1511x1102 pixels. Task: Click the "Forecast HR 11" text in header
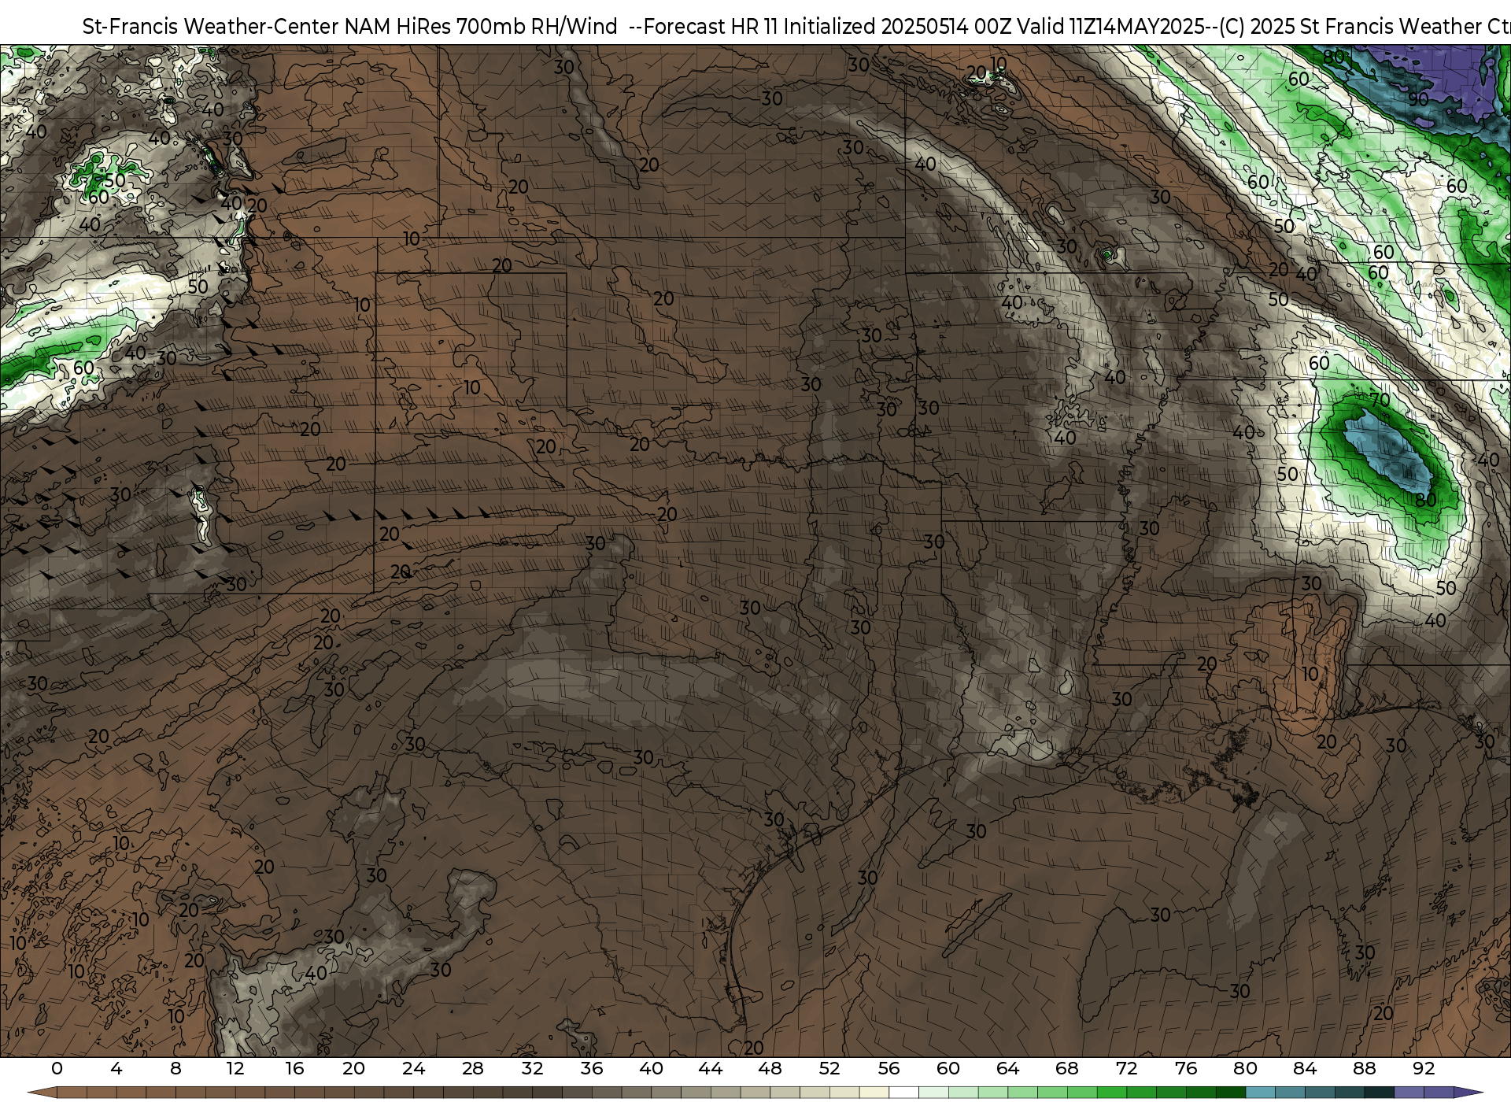click(711, 27)
